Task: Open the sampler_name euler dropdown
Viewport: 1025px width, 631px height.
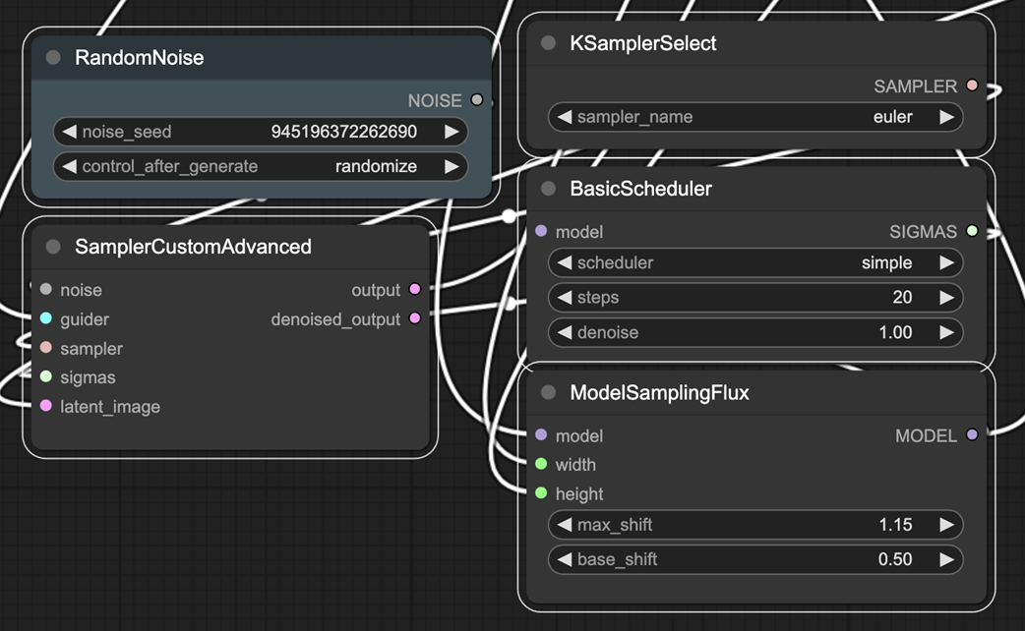Action: point(754,117)
